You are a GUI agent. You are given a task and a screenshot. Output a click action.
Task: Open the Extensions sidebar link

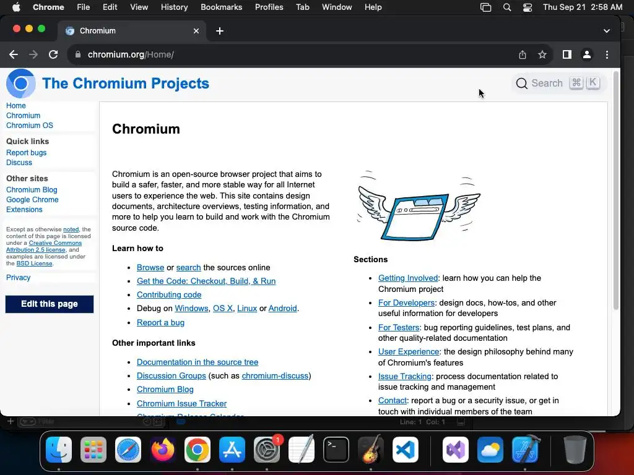coord(24,210)
